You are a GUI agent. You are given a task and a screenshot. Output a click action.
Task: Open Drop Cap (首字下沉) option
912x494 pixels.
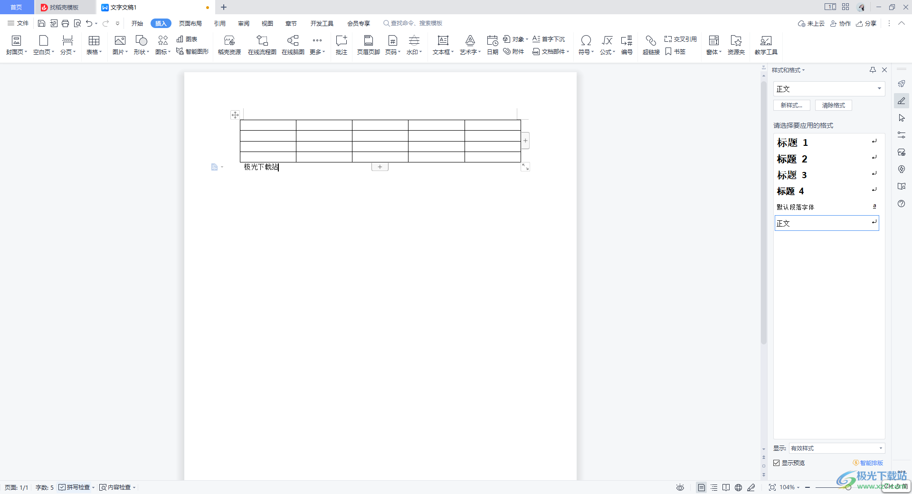point(549,39)
